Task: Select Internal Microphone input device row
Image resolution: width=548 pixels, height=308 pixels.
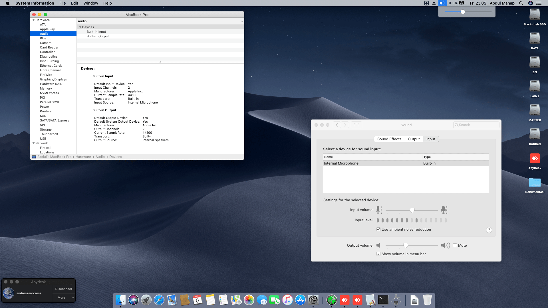Action: [x=406, y=163]
